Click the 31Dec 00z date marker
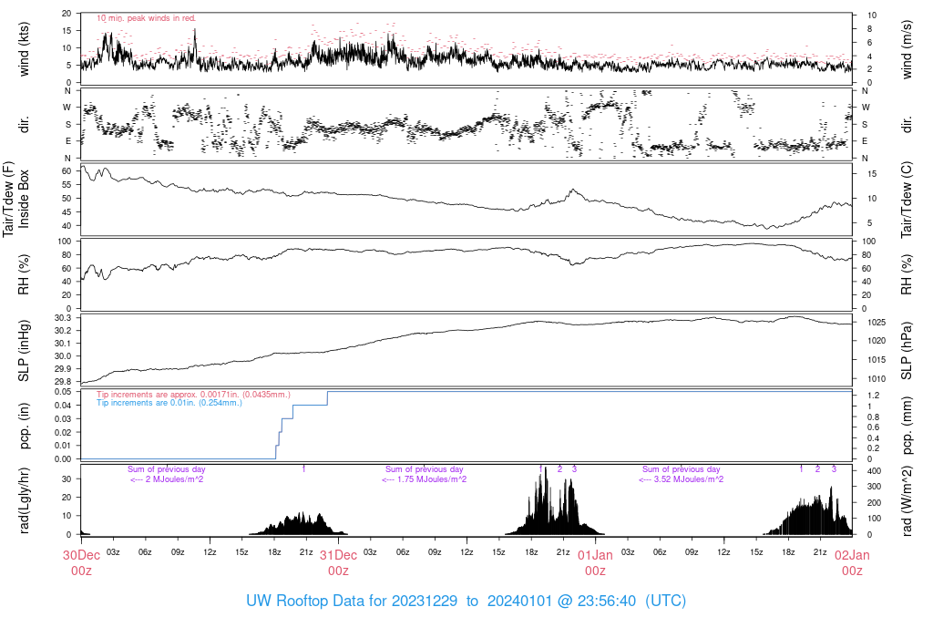This screenshot has width=933, height=638. pyautogui.click(x=338, y=562)
